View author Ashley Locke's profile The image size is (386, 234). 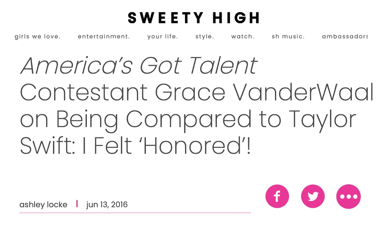43,205
